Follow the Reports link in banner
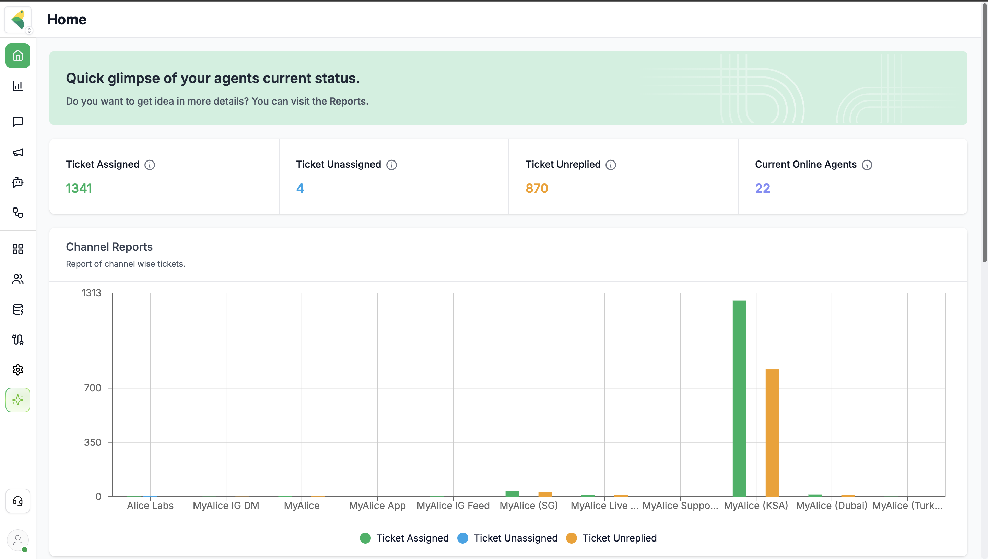 tap(348, 102)
